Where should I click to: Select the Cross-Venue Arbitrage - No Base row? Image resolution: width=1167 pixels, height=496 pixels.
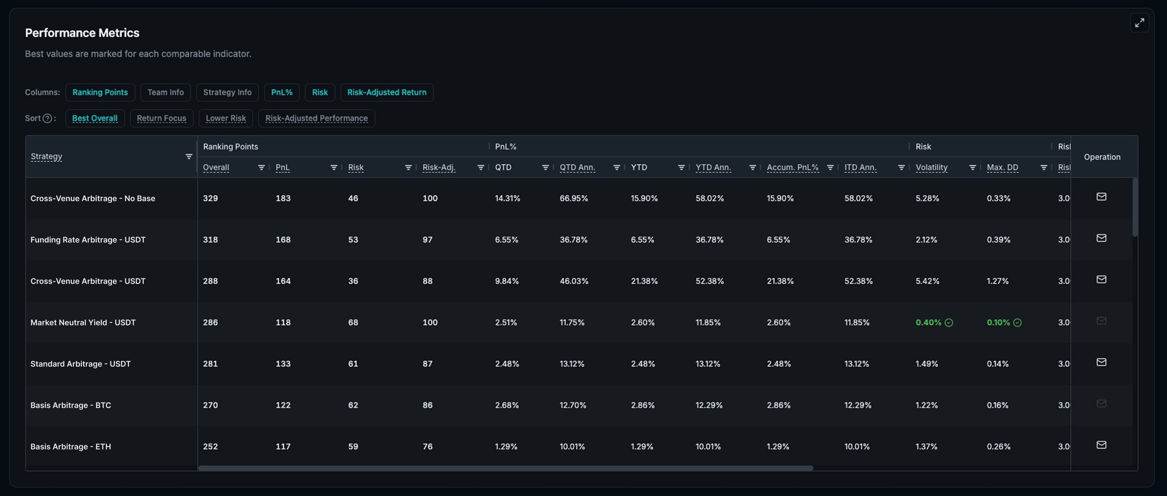(x=581, y=198)
